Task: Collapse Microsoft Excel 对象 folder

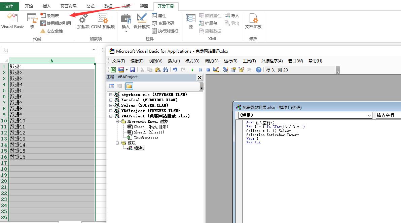Action: click(x=117, y=122)
